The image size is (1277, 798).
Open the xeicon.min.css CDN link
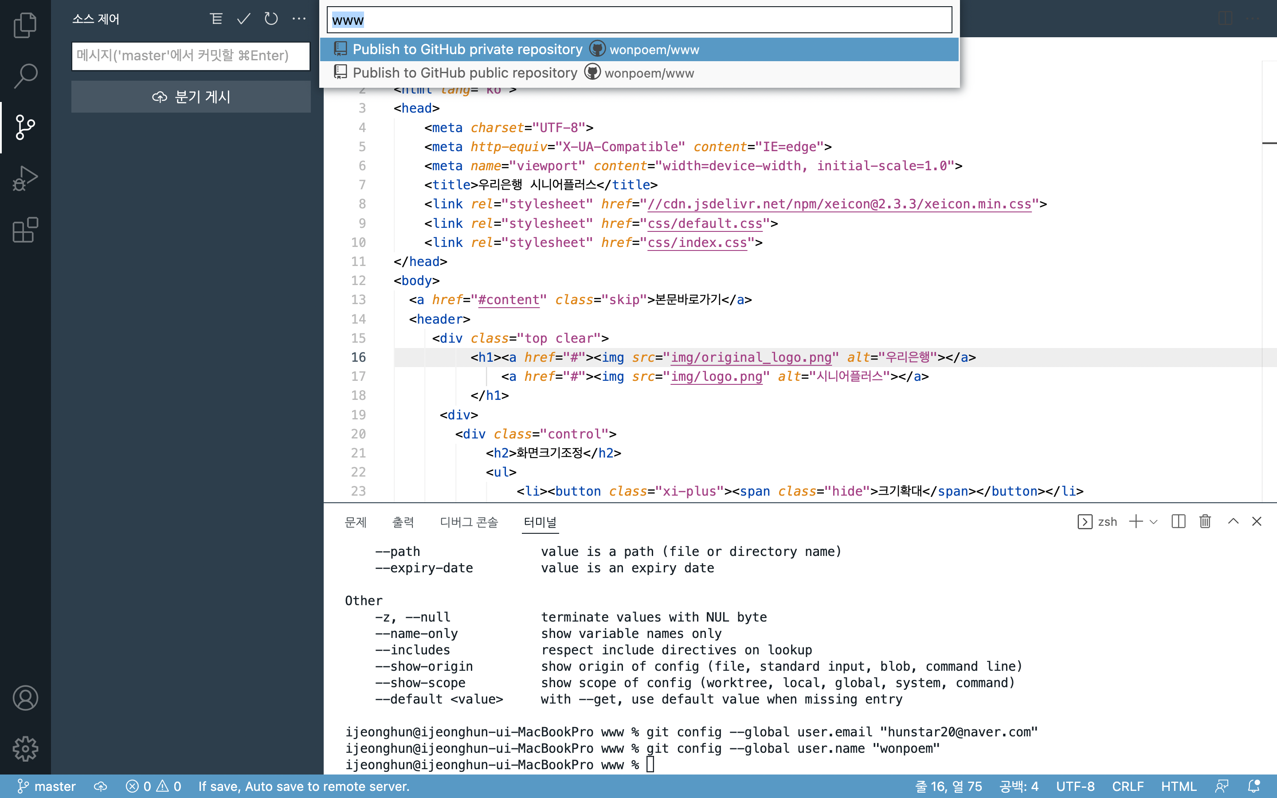tap(839, 204)
